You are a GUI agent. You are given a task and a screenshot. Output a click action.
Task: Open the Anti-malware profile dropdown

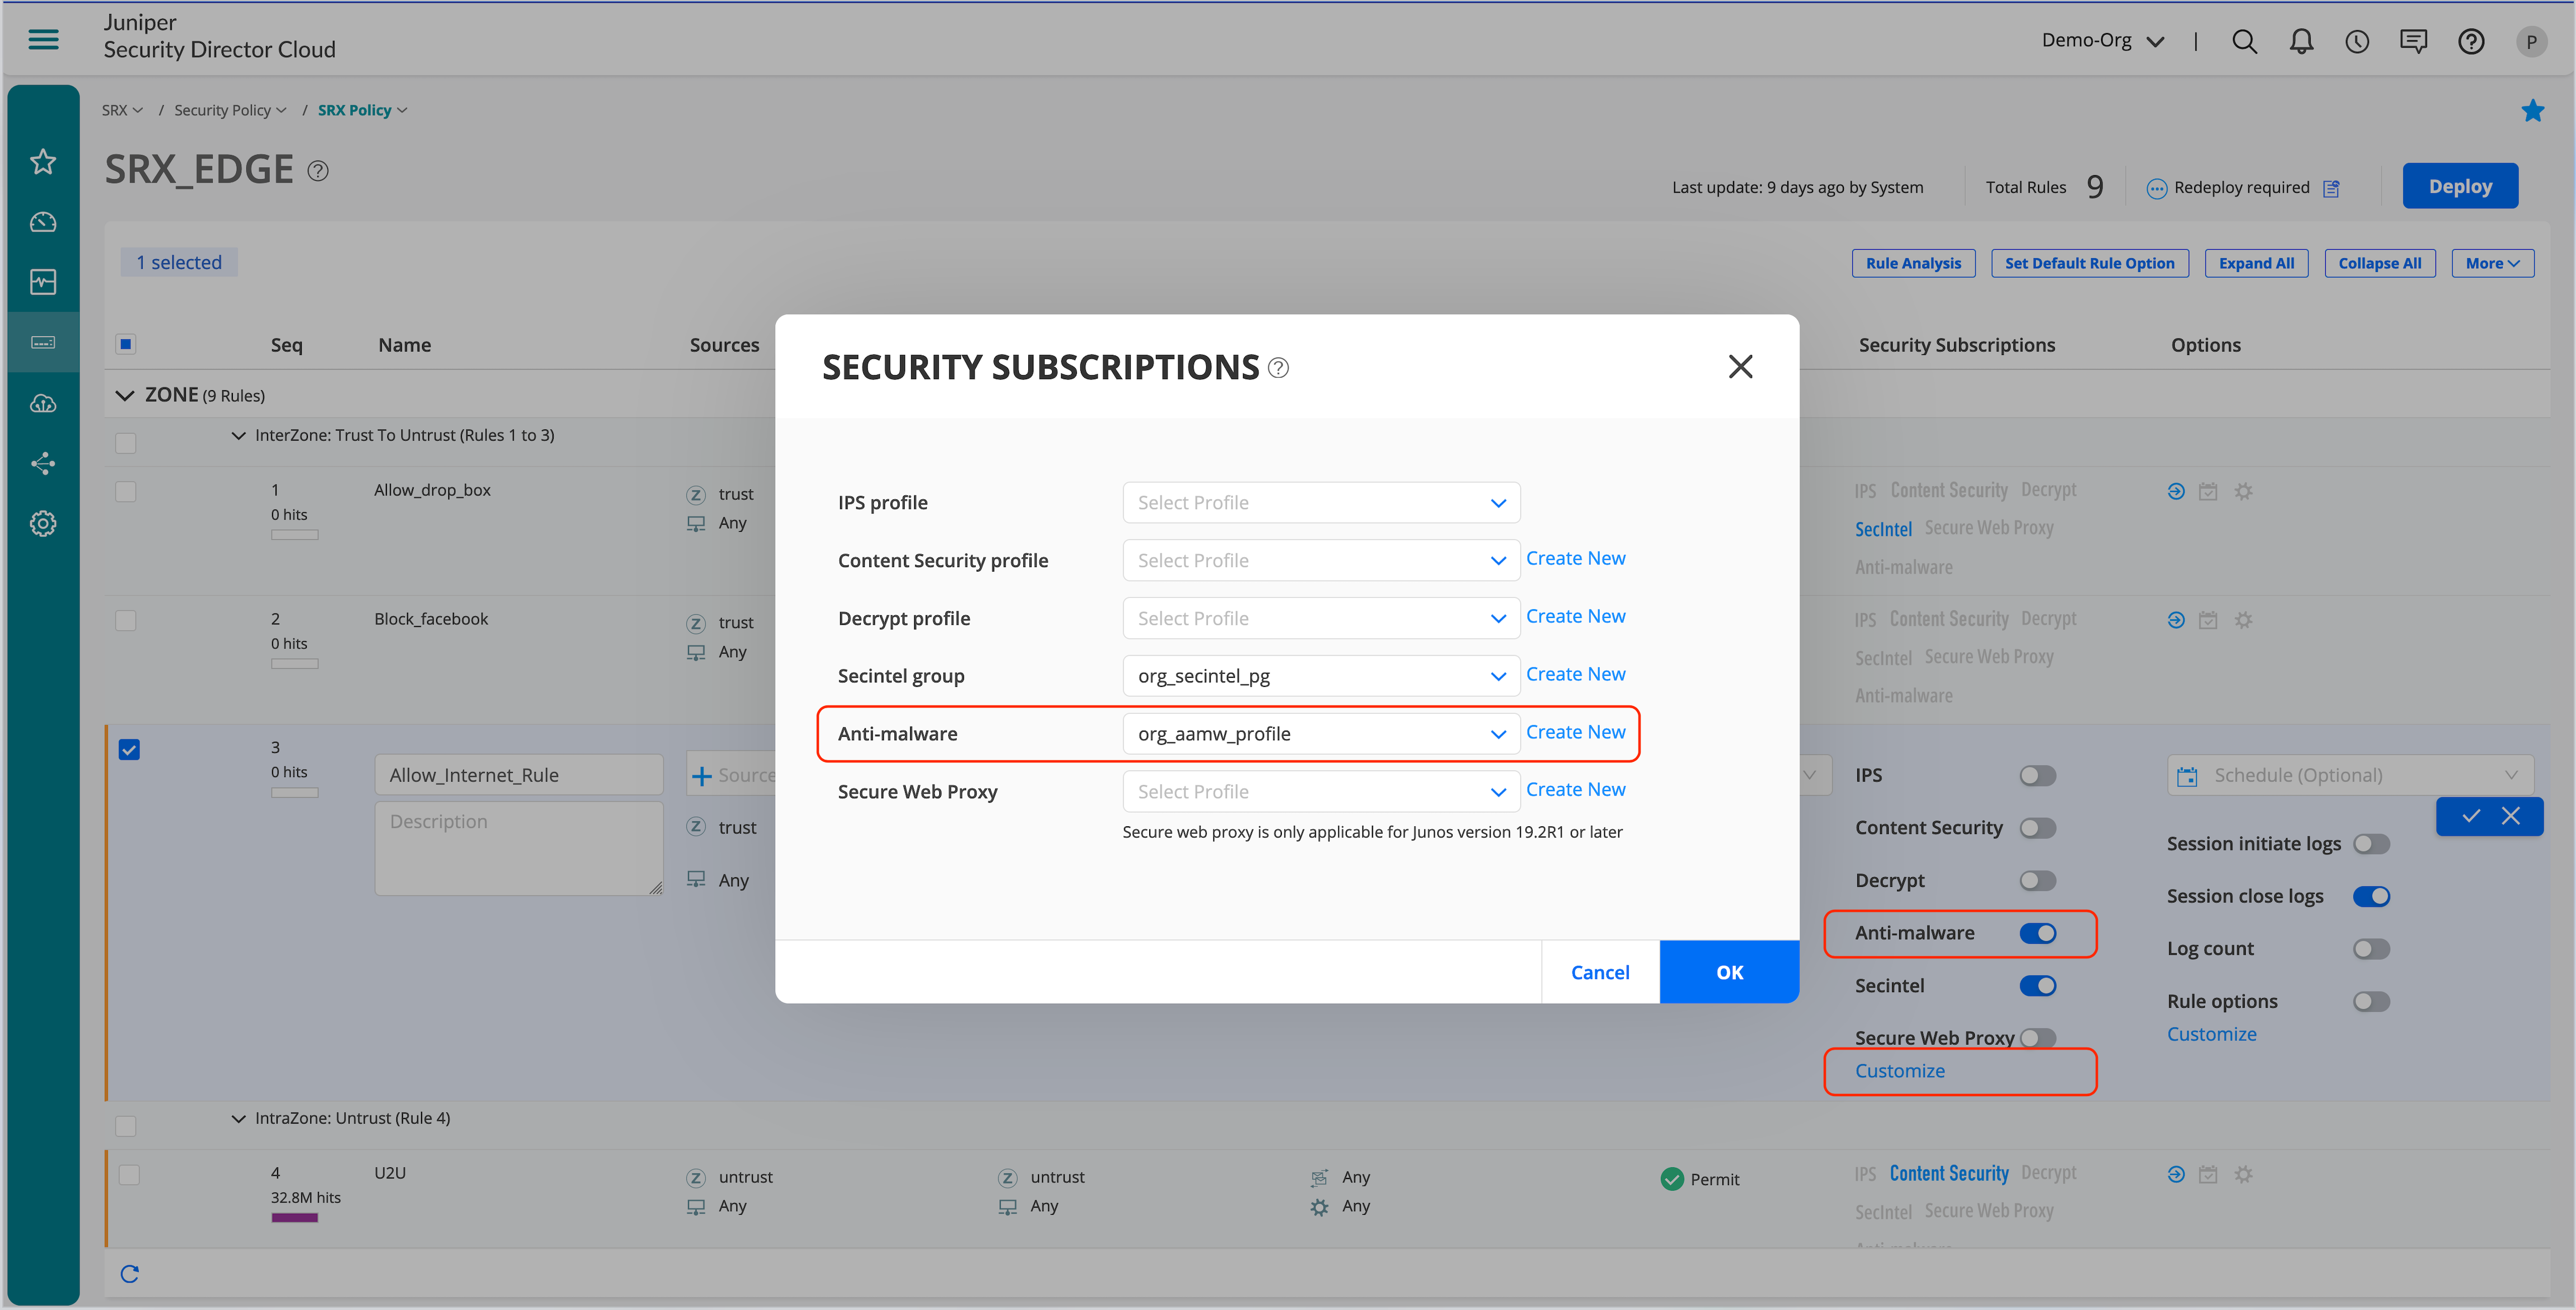1320,734
